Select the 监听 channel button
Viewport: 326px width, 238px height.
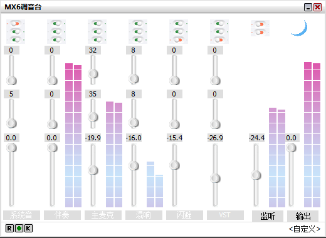pyautogui.click(x=268, y=216)
